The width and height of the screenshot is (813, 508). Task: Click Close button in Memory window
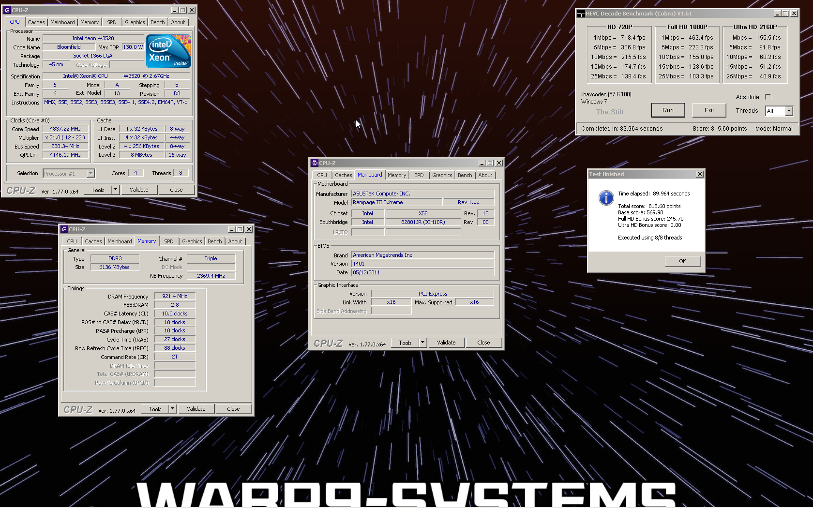pos(233,409)
